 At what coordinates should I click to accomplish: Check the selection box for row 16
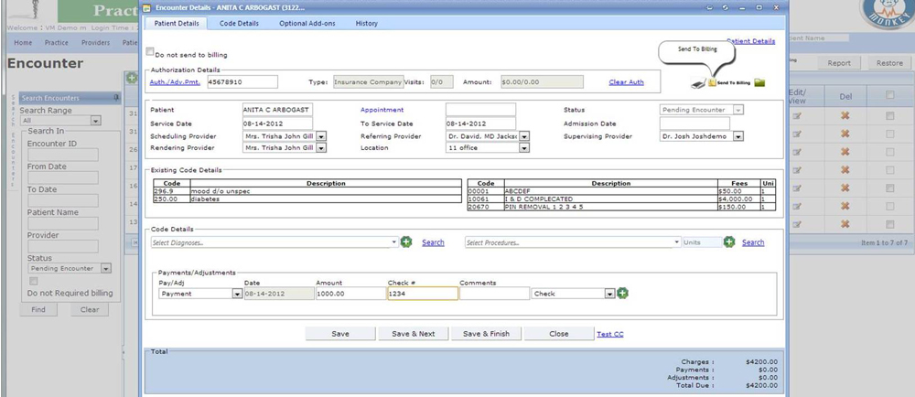[x=890, y=188]
